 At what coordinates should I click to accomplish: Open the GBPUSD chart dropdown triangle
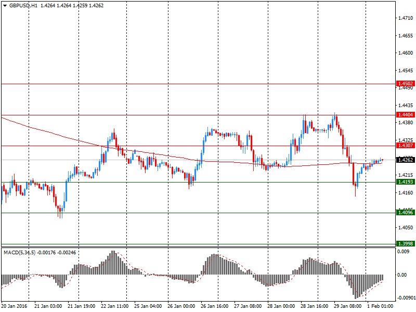(x=5, y=6)
